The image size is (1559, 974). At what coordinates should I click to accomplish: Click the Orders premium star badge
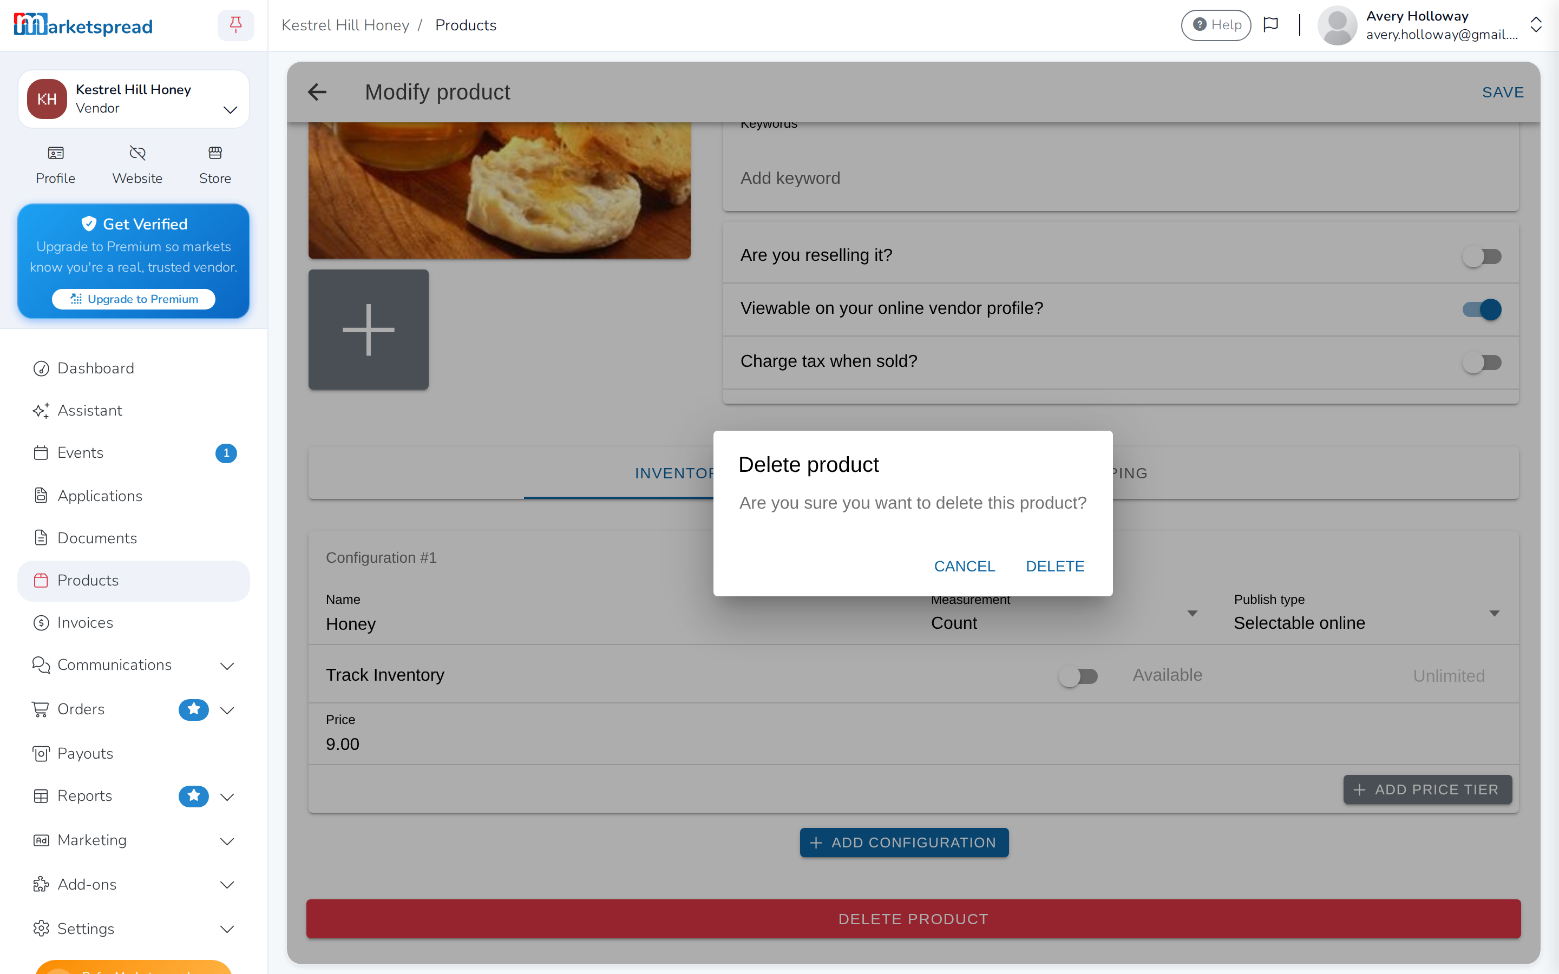193,709
